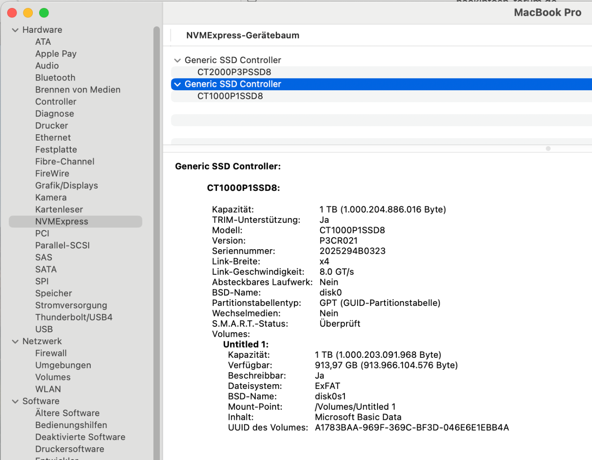Click the green fullscreen window button
592x460 pixels.
[44, 13]
